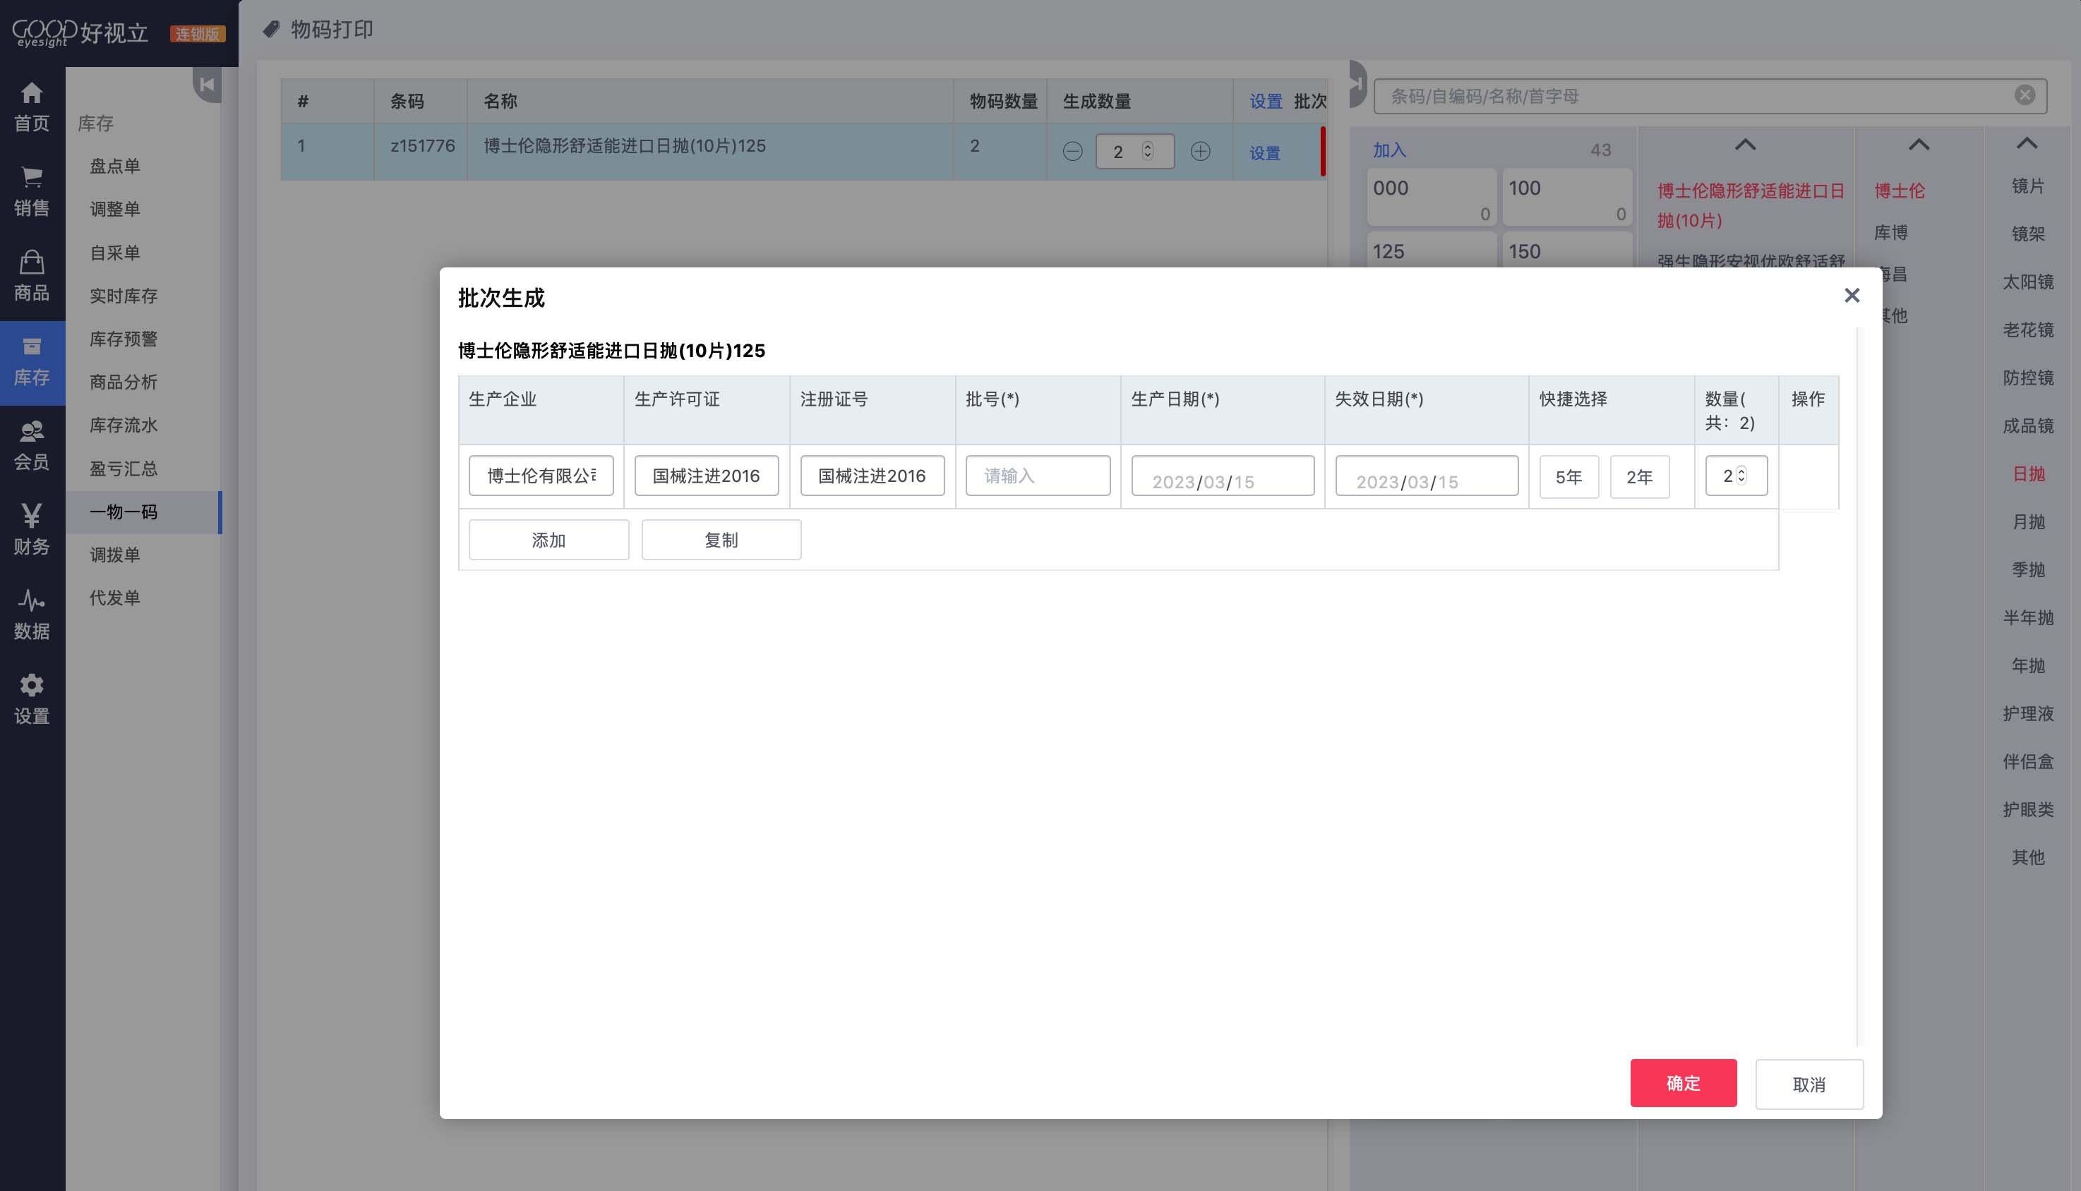Open the 设置 gear icon in sidebar
This screenshot has width=2081, height=1191.
32,686
